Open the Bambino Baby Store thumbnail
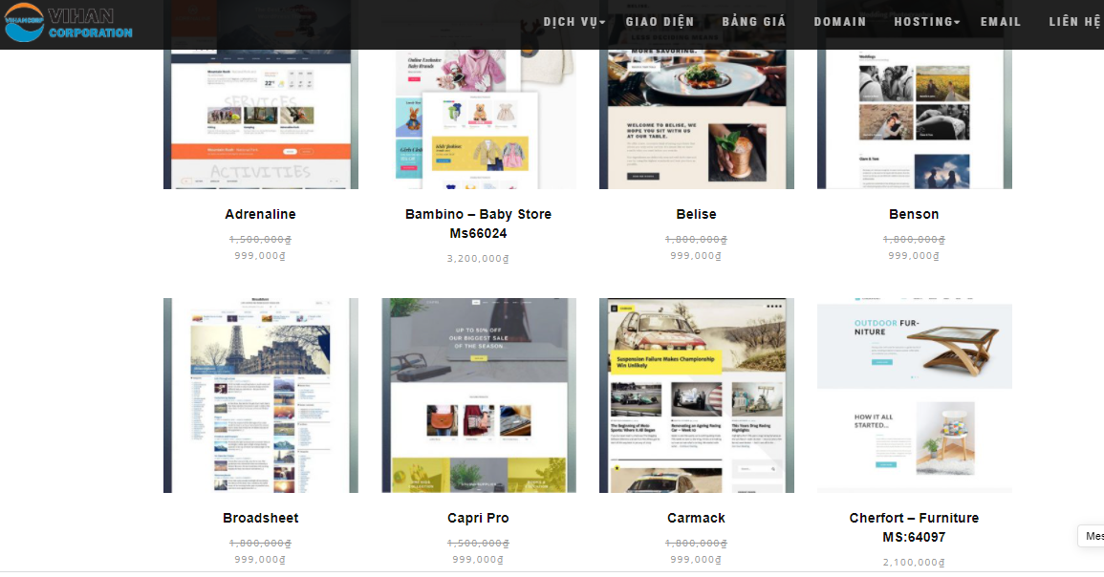Image resolution: width=1104 pixels, height=577 pixels. [479, 115]
